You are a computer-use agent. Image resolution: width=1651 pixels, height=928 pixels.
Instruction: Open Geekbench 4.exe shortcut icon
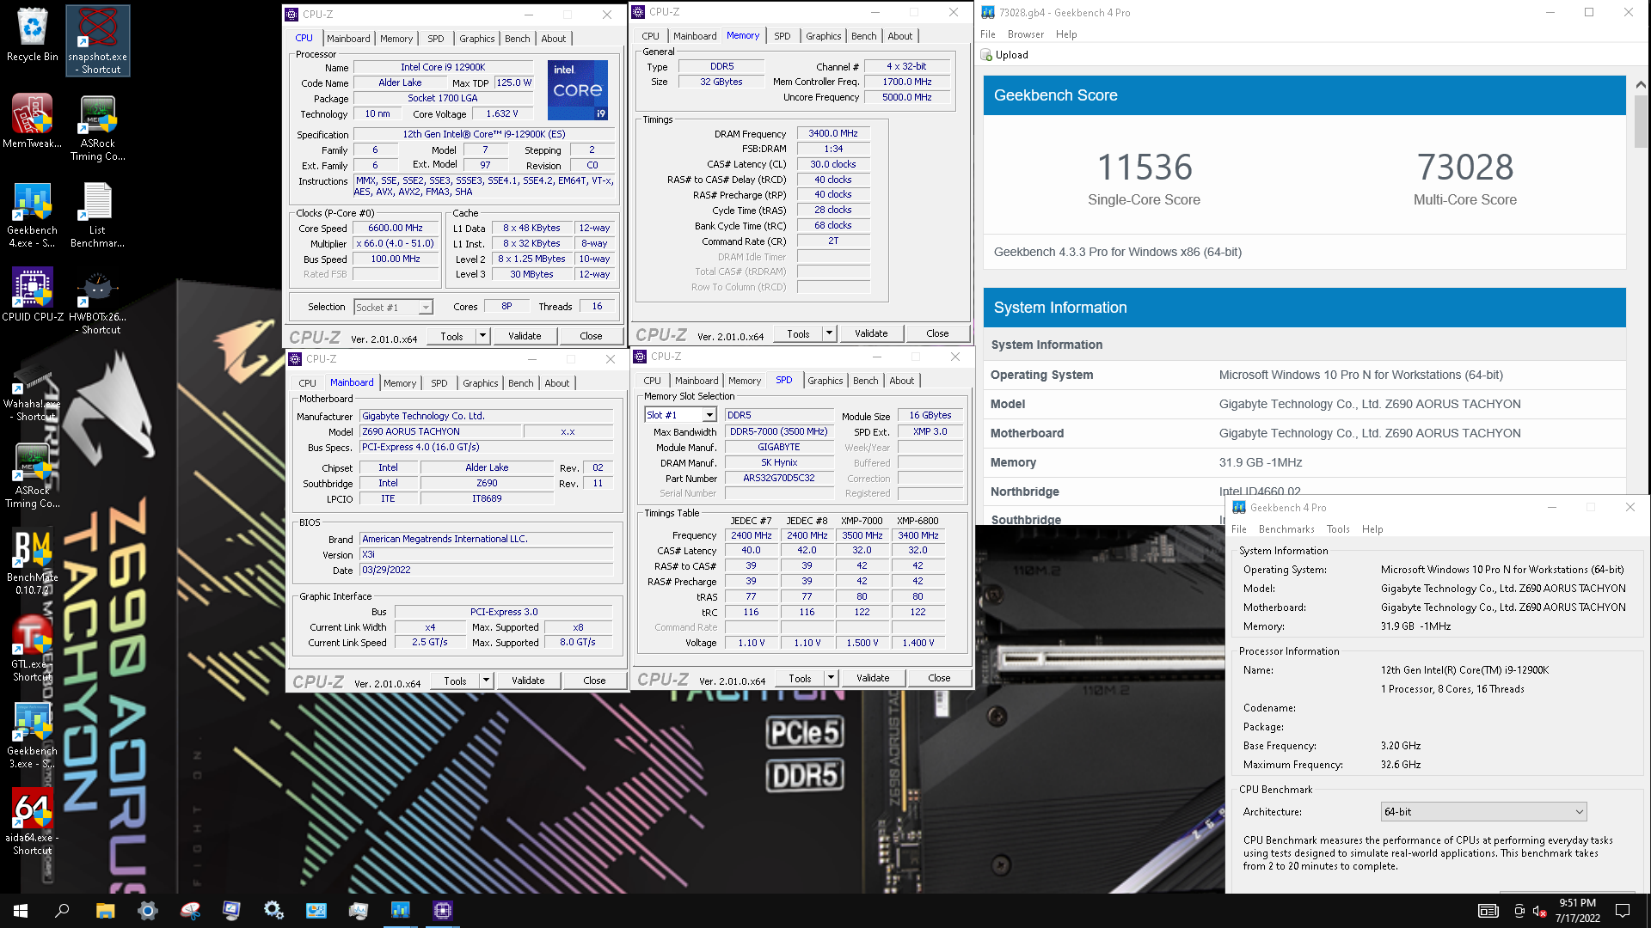33,215
